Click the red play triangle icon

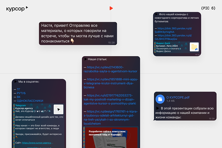[111, 8]
